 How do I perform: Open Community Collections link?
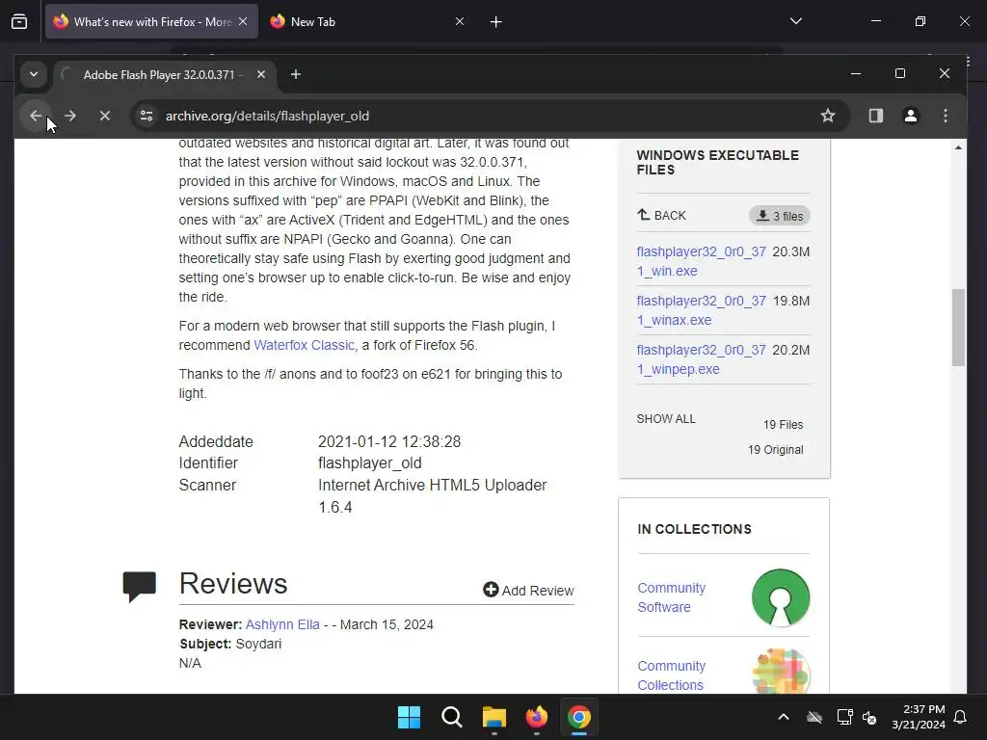coord(672,675)
